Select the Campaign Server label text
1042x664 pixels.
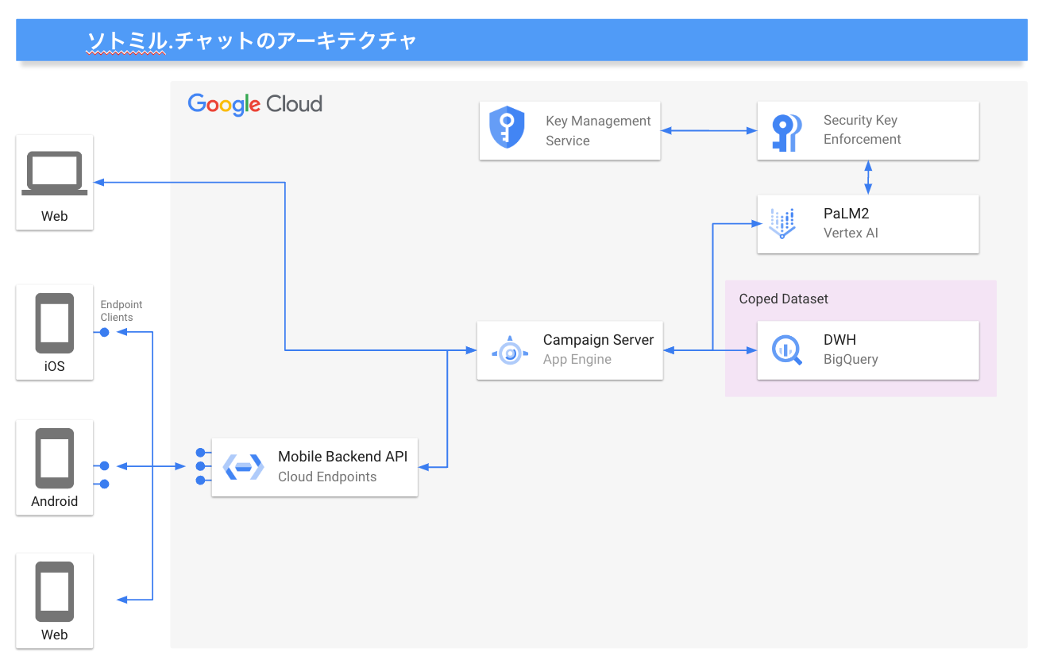tap(598, 340)
